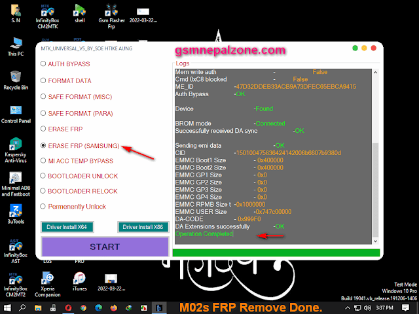The image size is (419, 314).
Task: Select the AUTH BYPASS option
Action: click(x=65, y=64)
